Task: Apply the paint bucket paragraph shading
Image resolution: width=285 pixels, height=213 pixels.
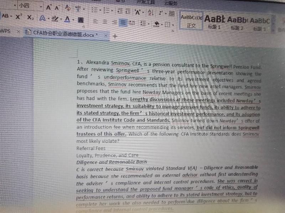Action: [x=156, y=24]
